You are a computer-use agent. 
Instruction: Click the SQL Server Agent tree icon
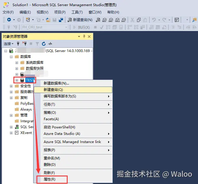point(17,127)
